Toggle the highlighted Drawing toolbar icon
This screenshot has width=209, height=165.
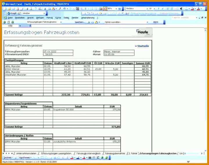(x=105, y=9)
